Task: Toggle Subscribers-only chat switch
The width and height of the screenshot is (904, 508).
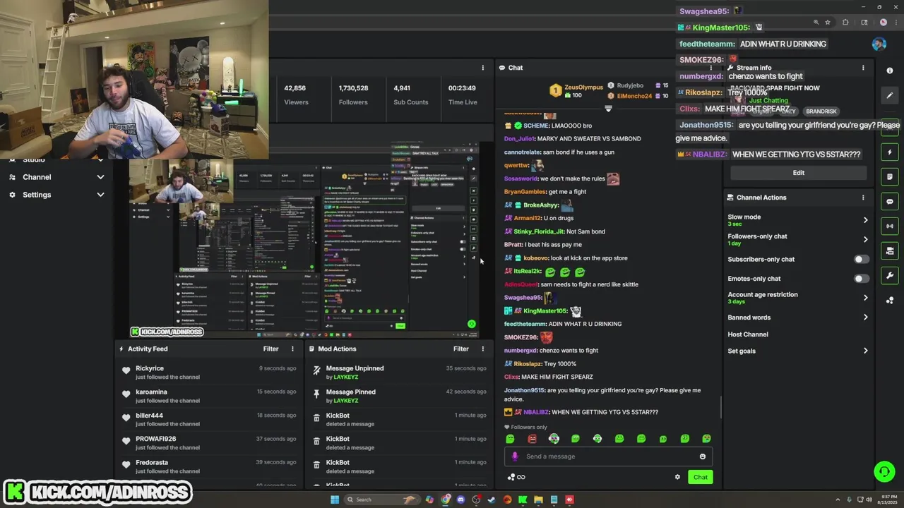Action: 861,260
